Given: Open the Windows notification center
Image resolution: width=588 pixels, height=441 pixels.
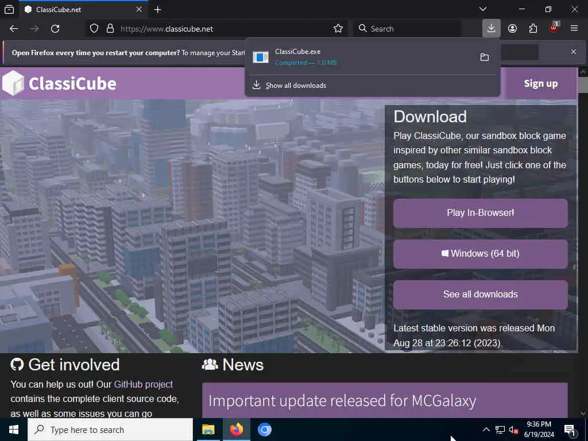Looking at the screenshot, I should (x=570, y=430).
